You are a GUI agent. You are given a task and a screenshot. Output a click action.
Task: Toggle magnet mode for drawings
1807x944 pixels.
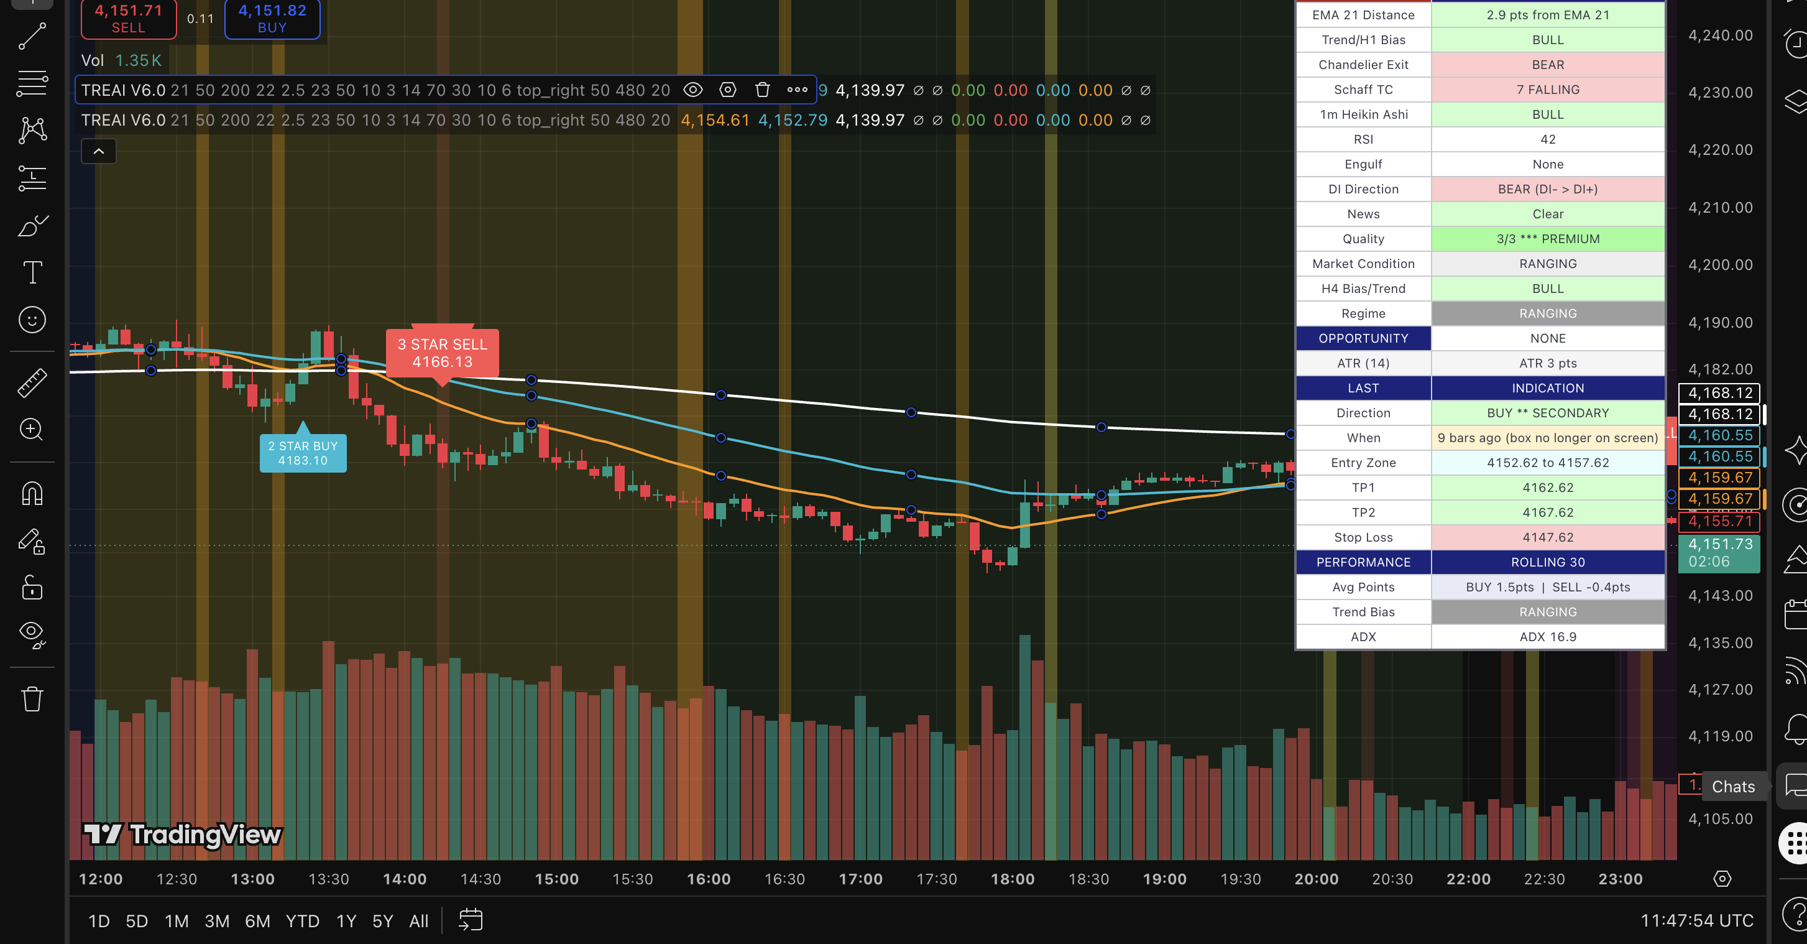click(32, 493)
